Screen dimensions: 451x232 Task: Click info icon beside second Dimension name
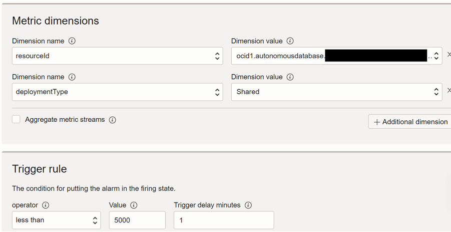[x=72, y=77]
